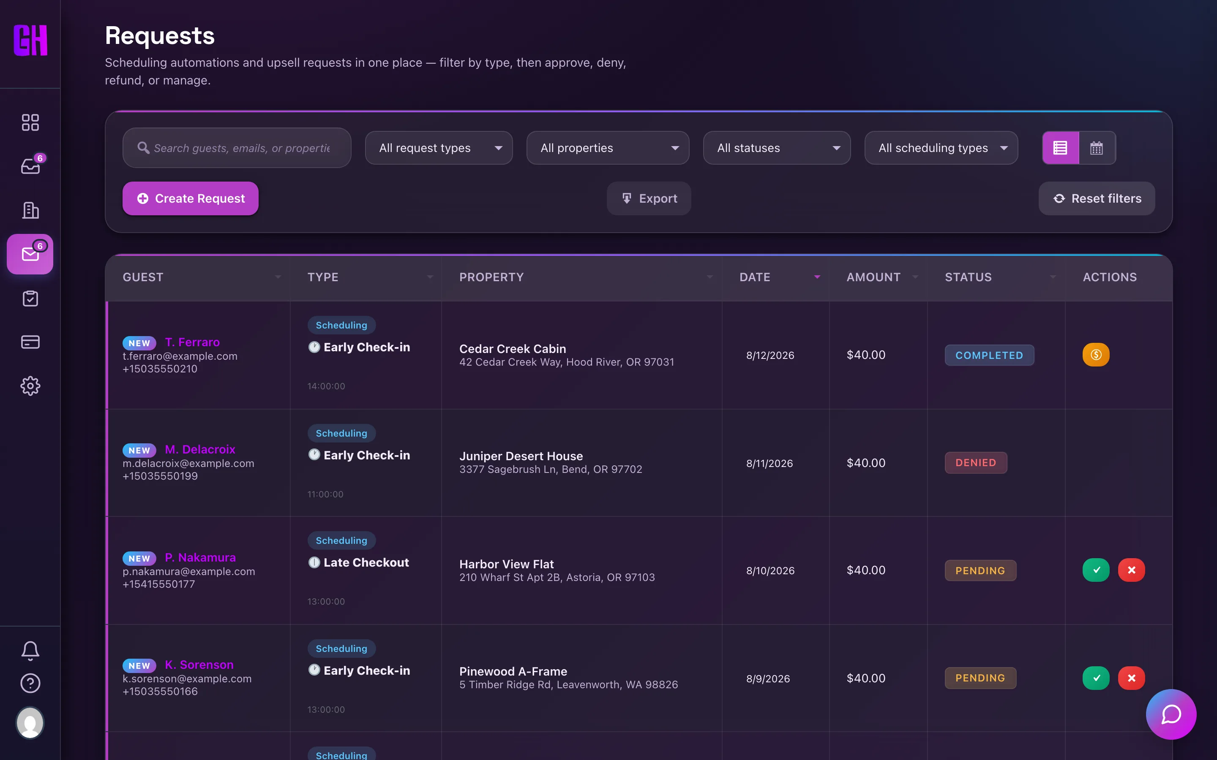The height and width of the screenshot is (760, 1217).
Task: Click the date 8/9/2026
Action: [768, 679]
